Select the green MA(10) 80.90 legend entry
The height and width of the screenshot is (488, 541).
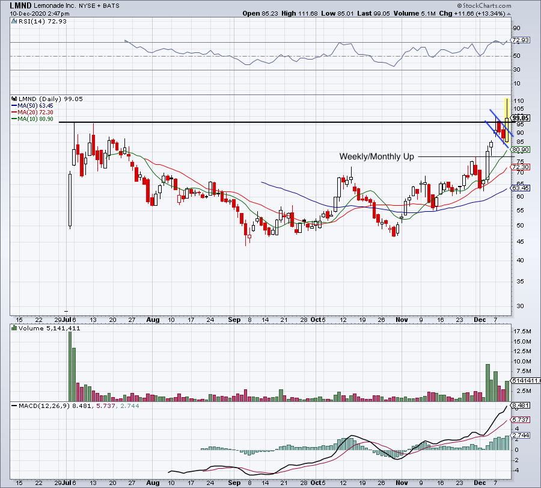[32, 119]
